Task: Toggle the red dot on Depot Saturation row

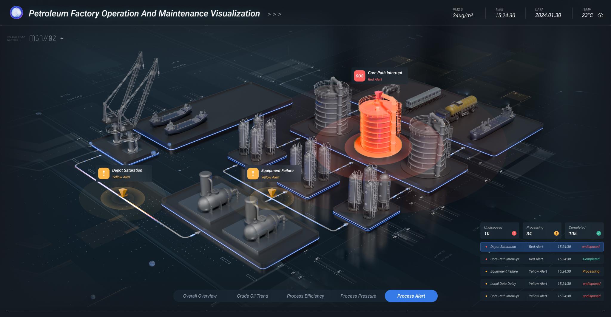Action: [x=486, y=247]
